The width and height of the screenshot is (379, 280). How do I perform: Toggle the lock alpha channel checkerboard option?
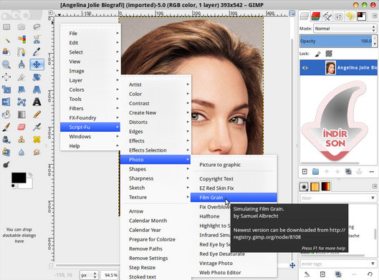click(329, 54)
